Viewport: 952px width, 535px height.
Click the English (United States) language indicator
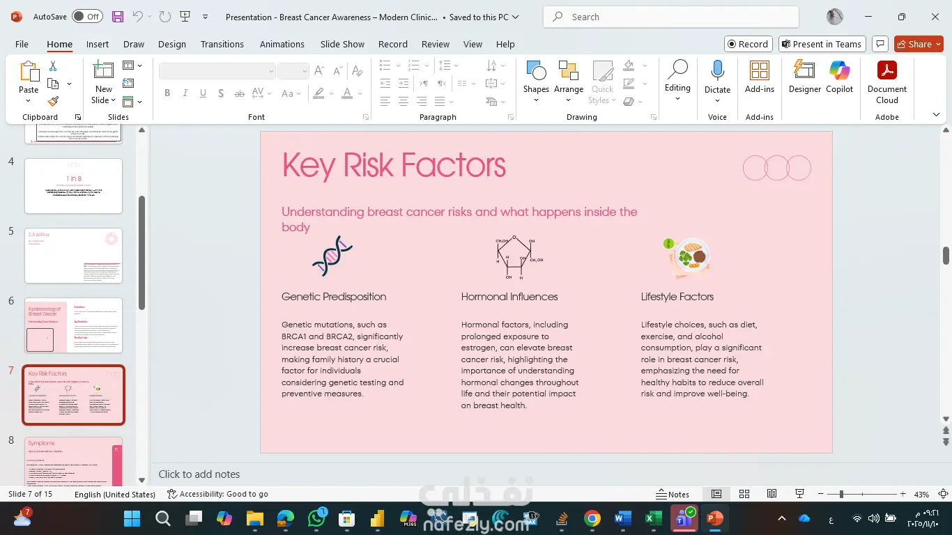[x=115, y=494]
